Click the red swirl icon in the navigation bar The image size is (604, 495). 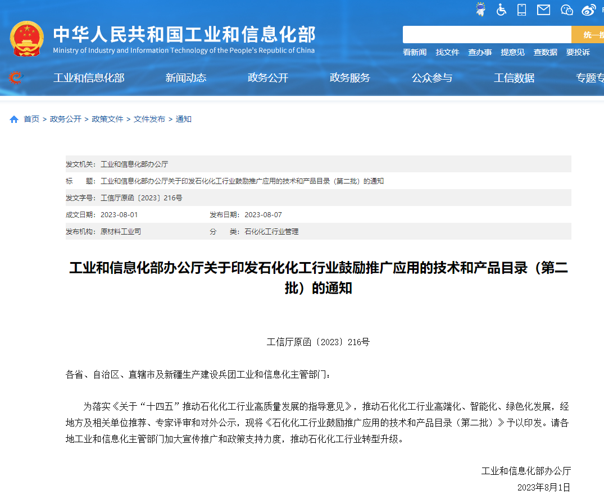pos(15,78)
